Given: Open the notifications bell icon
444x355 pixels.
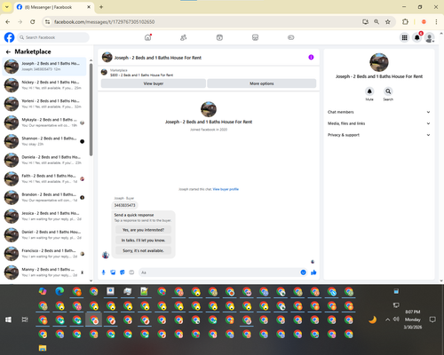Looking at the screenshot, I should (x=417, y=37).
